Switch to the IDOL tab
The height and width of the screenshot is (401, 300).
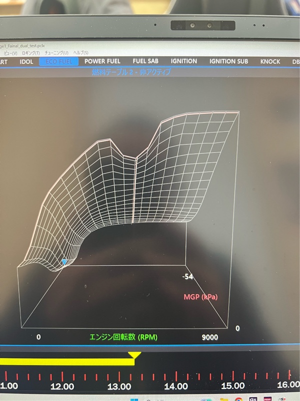click(x=26, y=62)
